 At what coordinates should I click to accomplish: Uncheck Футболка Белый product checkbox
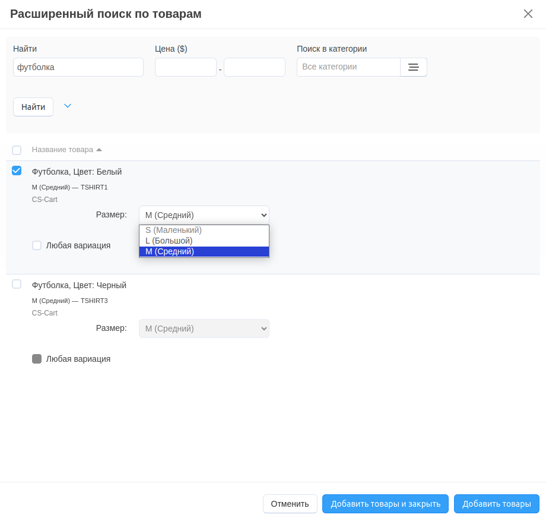click(x=17, y=171)
